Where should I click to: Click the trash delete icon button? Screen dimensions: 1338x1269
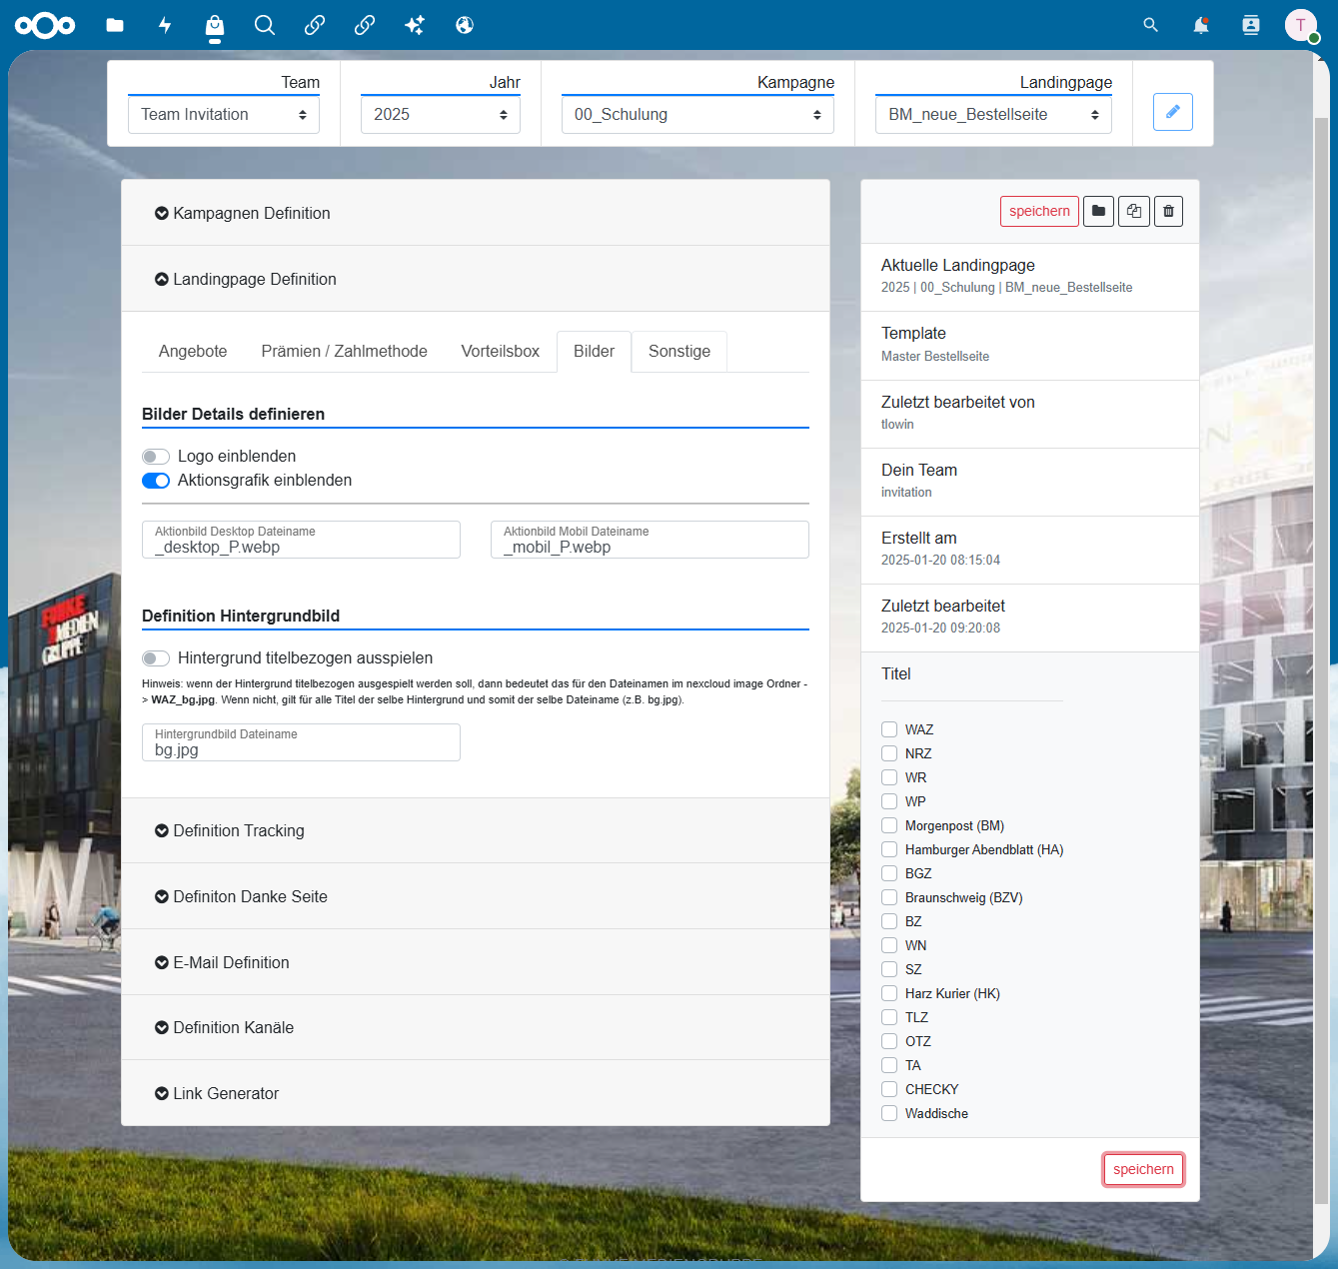(x=1168, y=211)
